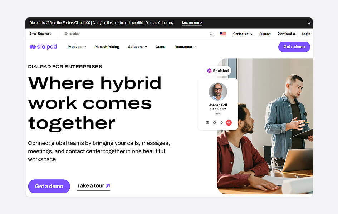Click the call timer in Jordan Fell's card
The height and width of the screenshot is (214, 338).
pyautogui.click(x=218, y=114)
